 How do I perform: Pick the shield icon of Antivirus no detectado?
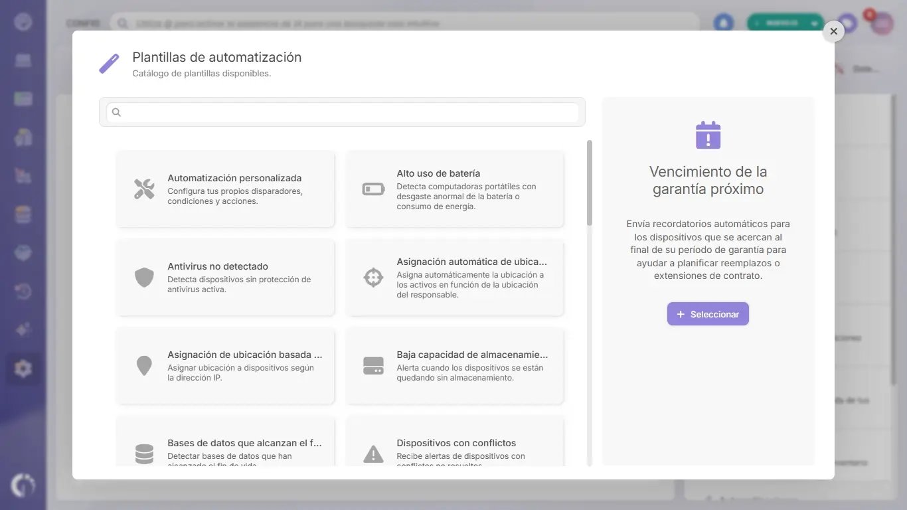[144, 278]
